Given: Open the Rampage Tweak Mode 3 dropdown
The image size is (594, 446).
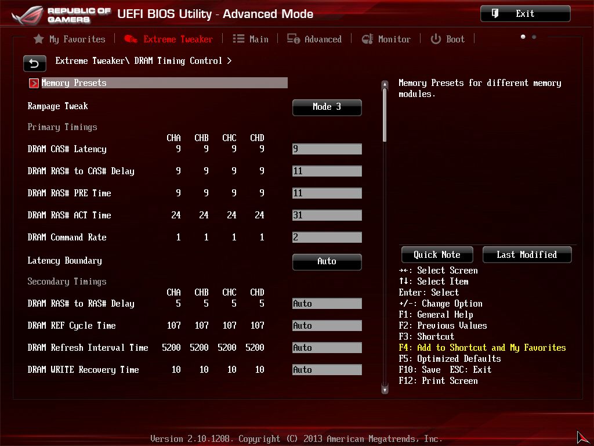Looking at the screenshot, I should [327, 107].
